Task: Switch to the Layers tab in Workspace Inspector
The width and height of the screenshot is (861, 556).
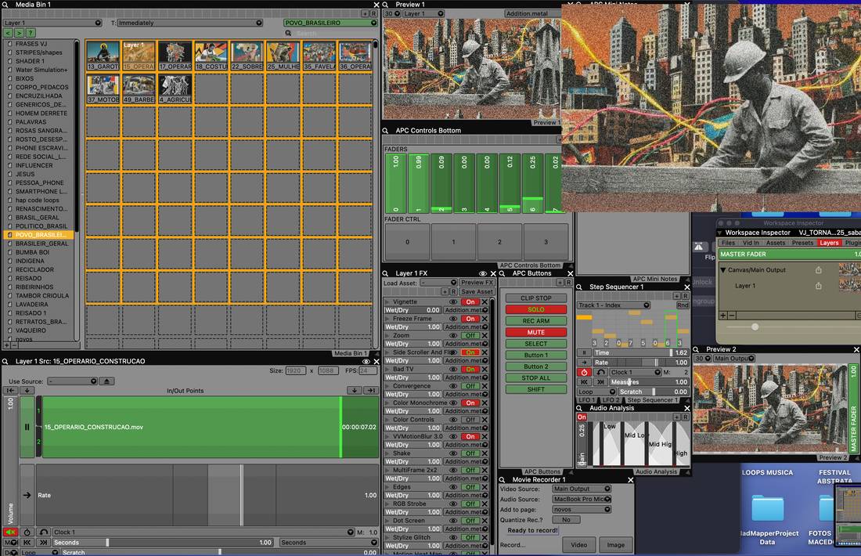Action: 829,243
